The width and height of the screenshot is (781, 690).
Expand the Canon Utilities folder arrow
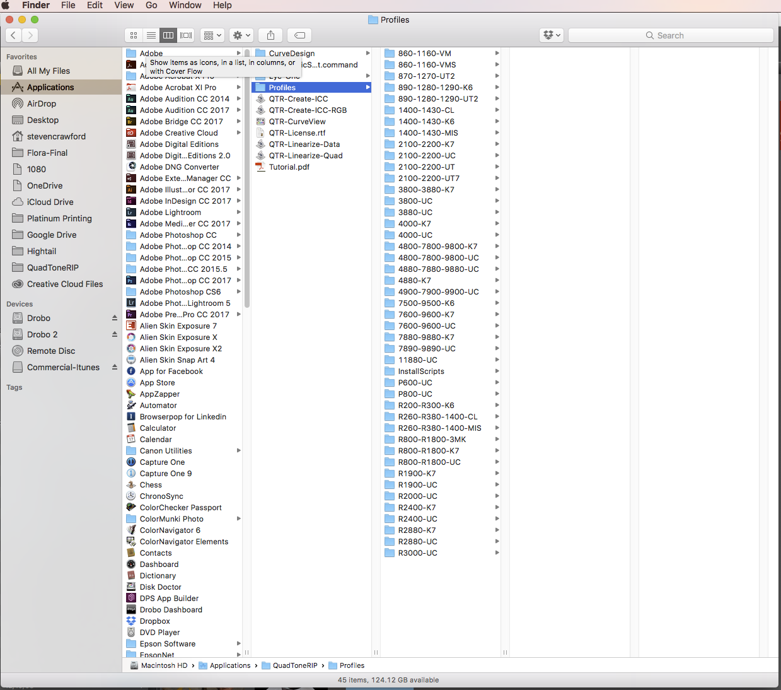tap(239, 450)
